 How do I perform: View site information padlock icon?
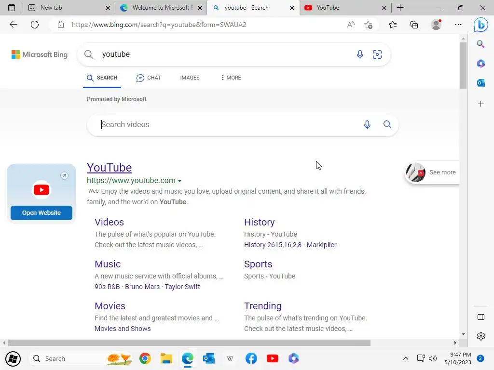pos(61,25)
